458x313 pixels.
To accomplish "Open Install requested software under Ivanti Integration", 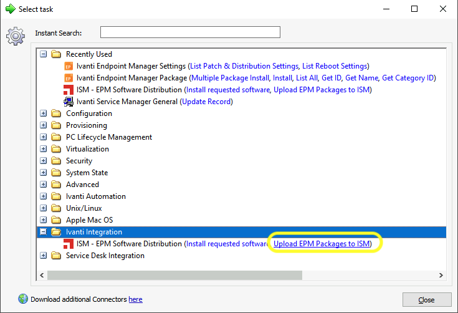I will pos(227,244).
